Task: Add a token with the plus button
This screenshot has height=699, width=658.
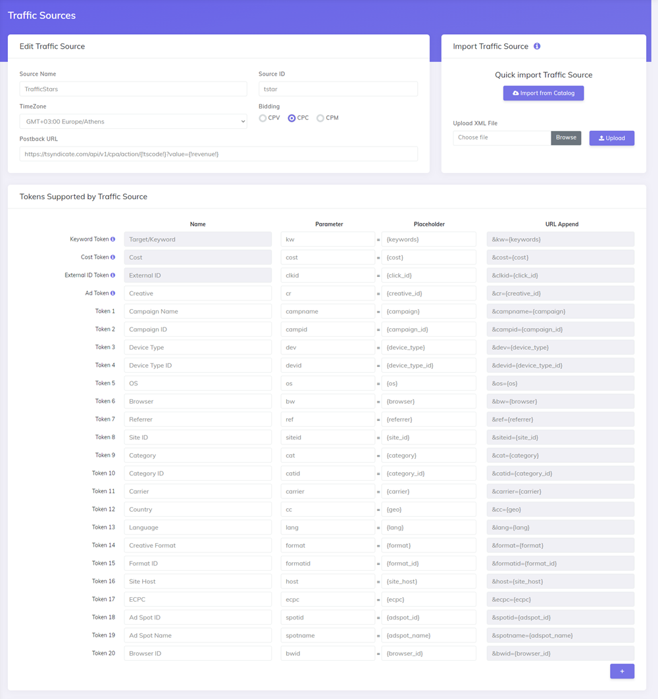Action: [x=622, y=671]
